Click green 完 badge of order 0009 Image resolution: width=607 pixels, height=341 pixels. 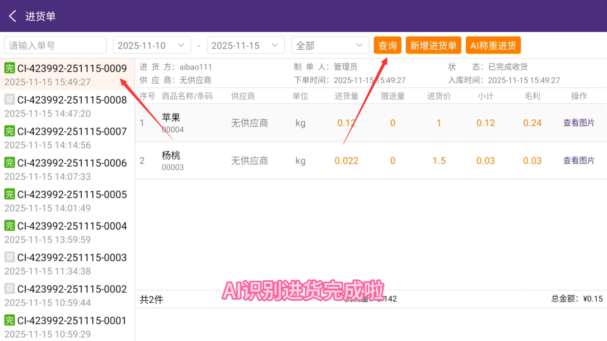9,68
